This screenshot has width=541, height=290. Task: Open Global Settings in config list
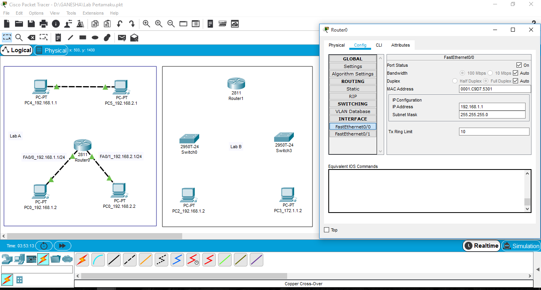(x=353, y=66)
